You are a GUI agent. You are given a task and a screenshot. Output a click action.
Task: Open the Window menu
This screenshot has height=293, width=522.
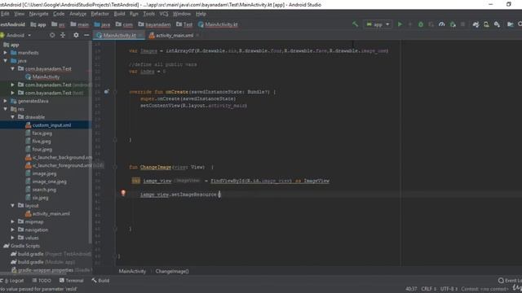click(x=182, y=14)
